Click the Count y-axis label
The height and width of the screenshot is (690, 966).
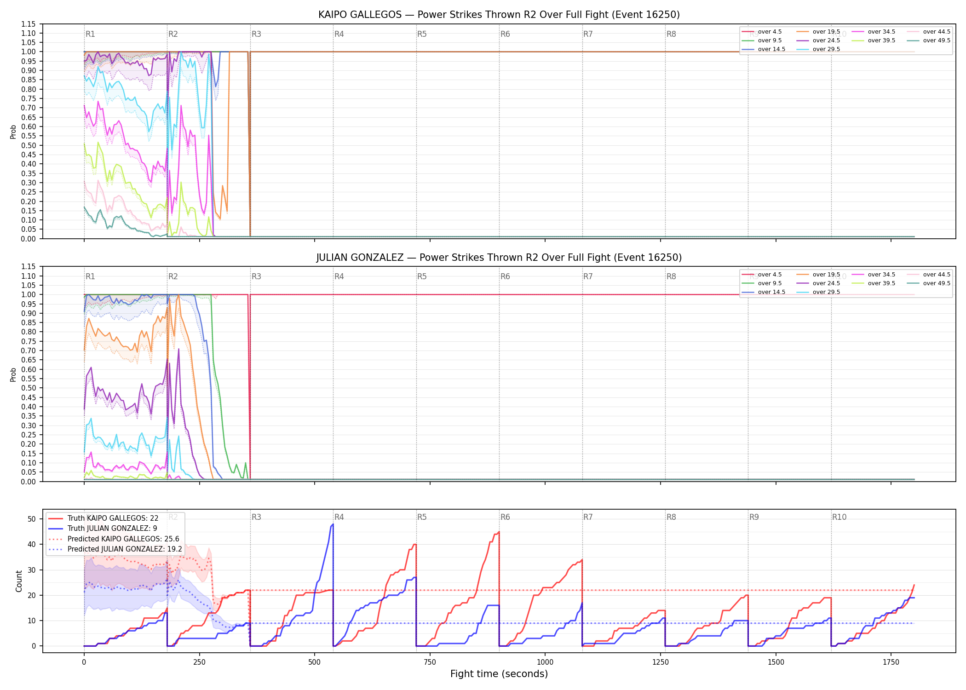coord(19,581)
